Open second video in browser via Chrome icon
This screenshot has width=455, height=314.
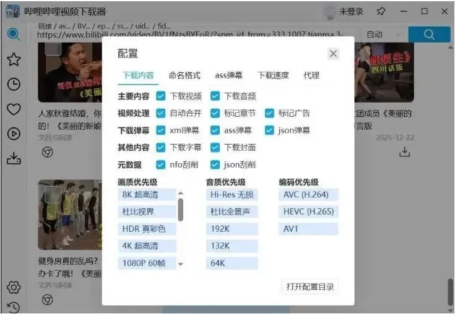[47, 300]
